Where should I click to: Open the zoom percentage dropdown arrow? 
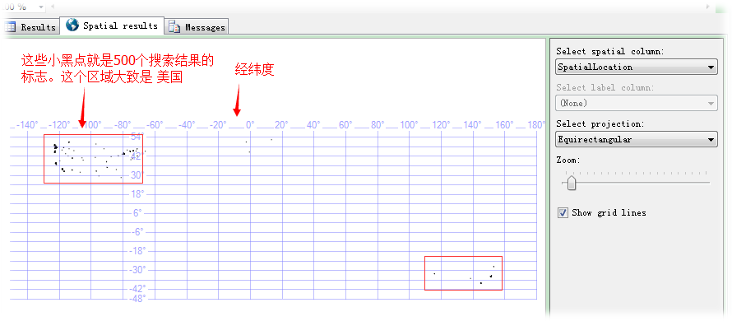(x=41, y=7)
